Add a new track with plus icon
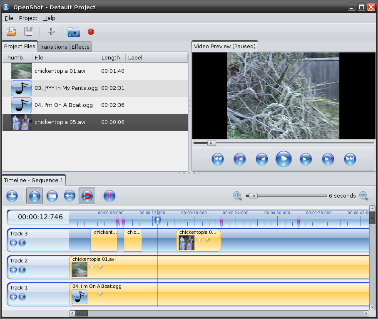Screen dimensions: 378x319 12,196
